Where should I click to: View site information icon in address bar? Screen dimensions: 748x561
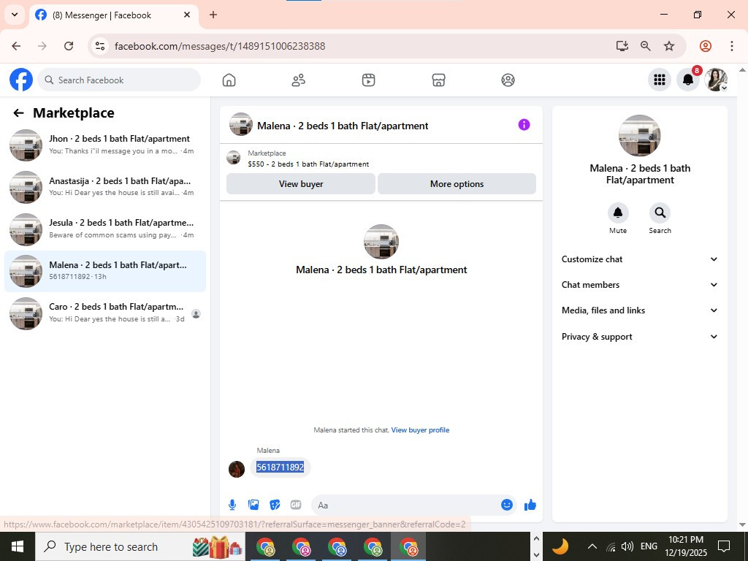(99, 46)
